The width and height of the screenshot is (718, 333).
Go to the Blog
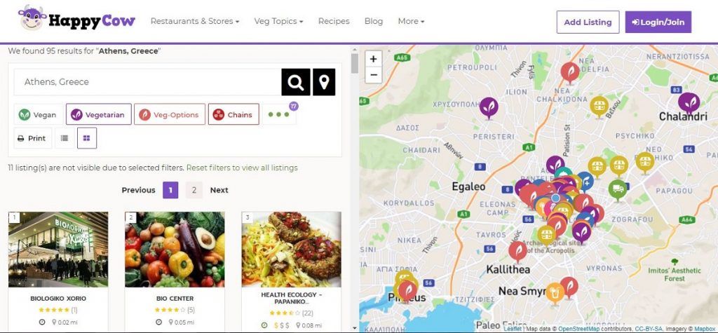(374, 21)
